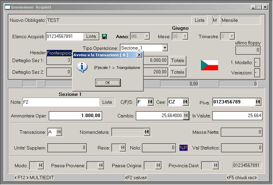Select the highlighted Frontespizio header
Image resolution: width=273 pixels, height=185 pixels.
tap(59, 53)
